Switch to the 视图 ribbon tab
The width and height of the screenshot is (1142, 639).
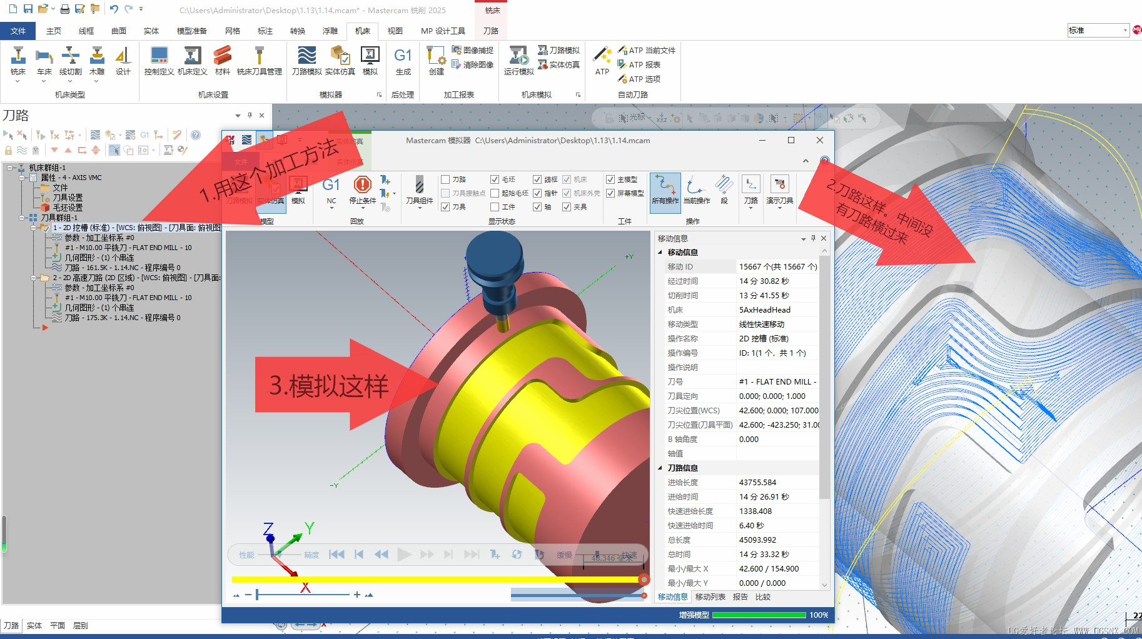coord(395,31)
